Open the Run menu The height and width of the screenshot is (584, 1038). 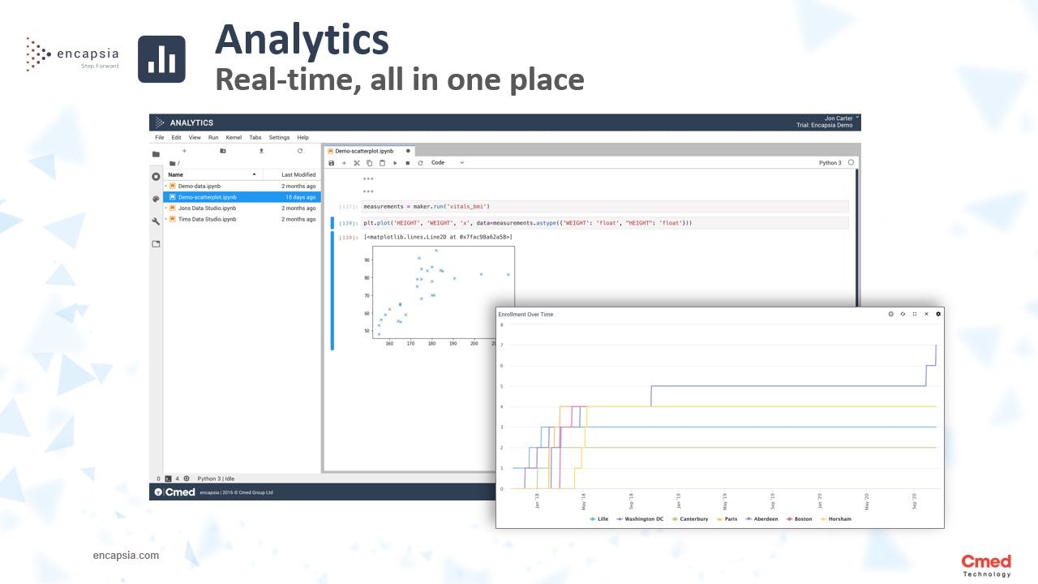pos(213,138)
